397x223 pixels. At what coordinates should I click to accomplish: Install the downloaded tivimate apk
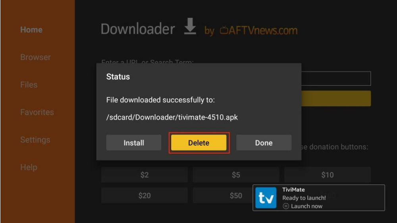click(134, 143)
